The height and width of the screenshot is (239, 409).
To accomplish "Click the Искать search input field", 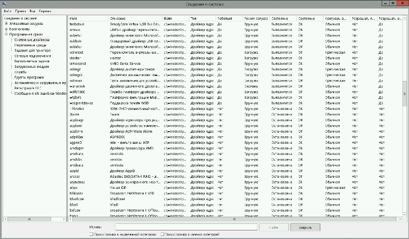I will (186, 227).
